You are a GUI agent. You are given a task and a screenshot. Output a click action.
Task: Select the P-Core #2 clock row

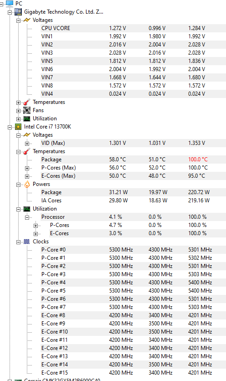pos(133,266)
